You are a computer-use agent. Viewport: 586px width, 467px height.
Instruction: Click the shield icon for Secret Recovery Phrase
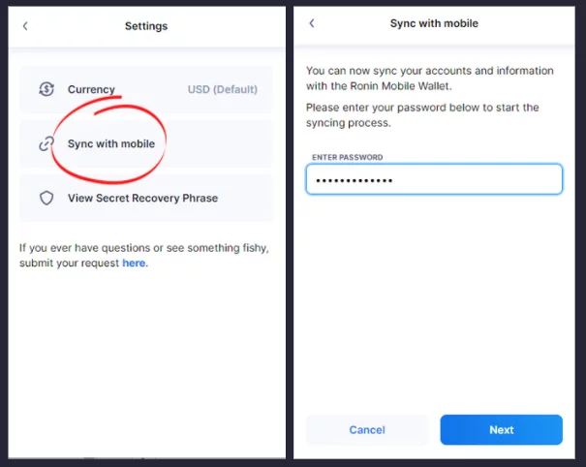[46, 198]
